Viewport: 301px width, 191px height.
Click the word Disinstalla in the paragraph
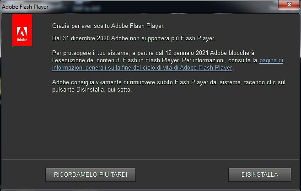[x=90, y=89]
